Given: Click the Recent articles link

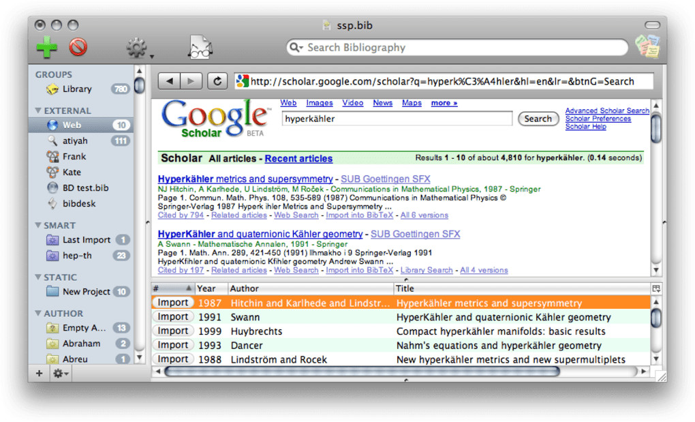Looking at the screenshot, I should pos(298,158).
